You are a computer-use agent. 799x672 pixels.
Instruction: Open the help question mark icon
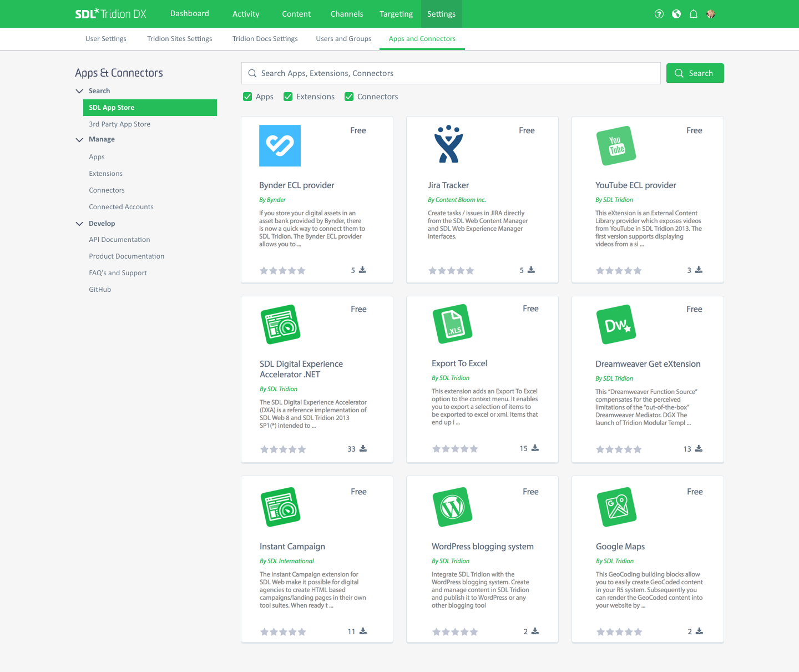pyautogui.click(x=659, y=14)
